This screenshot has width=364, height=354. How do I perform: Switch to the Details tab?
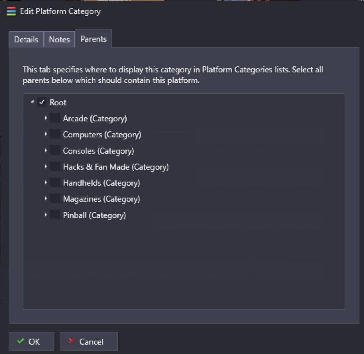(x=26, y=39)
